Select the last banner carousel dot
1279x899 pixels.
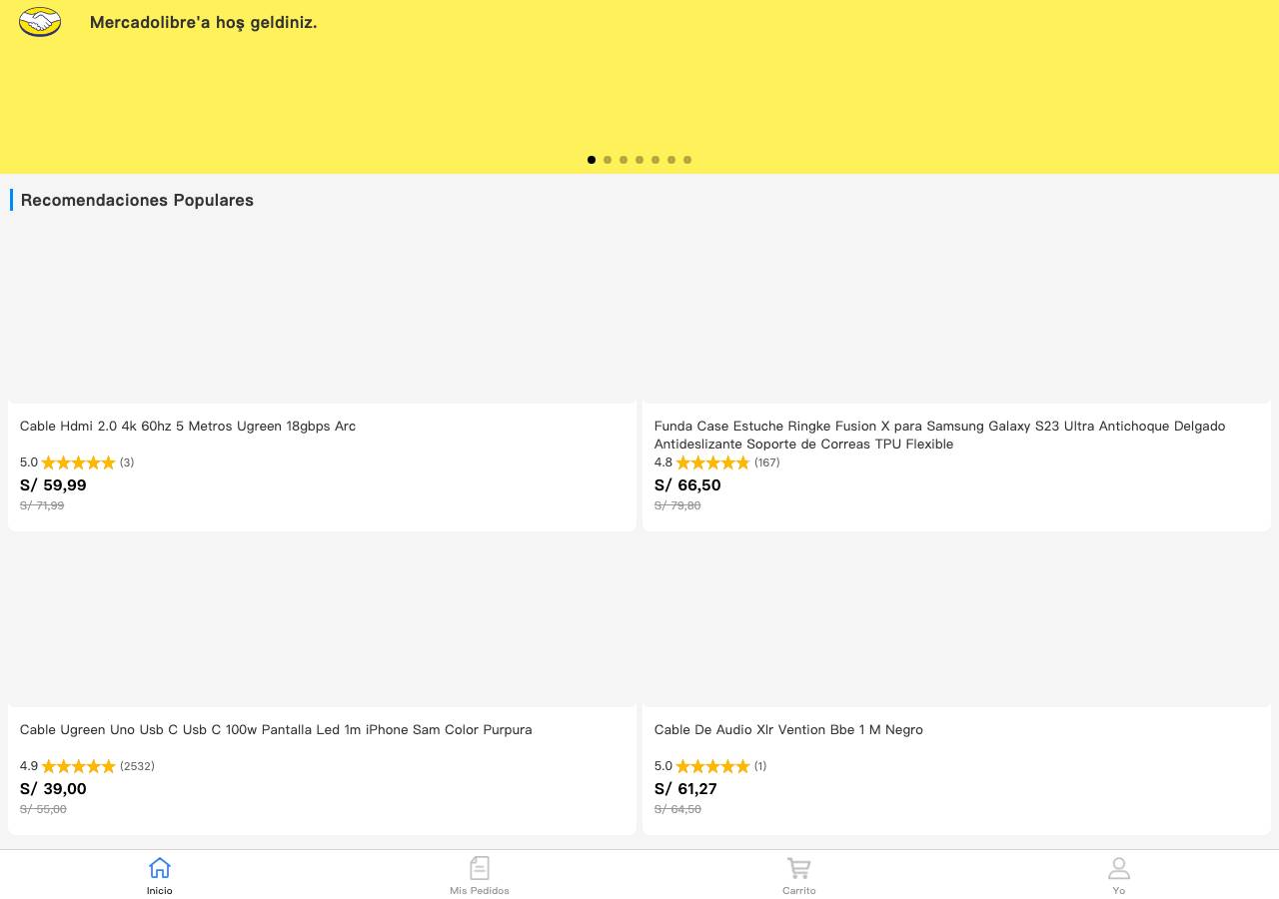pyautogui.click(x=687, y=160)
